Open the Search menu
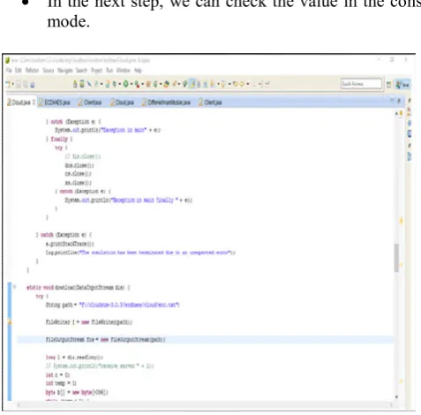This screenshot has height=415, width=421. [81, 71]
